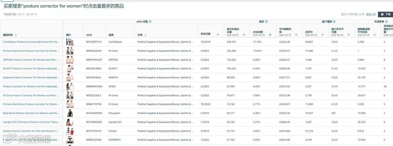Sort by 点击份额 using its arrow
This screenshot has width=393, height=146.
[x=270, y=34]
